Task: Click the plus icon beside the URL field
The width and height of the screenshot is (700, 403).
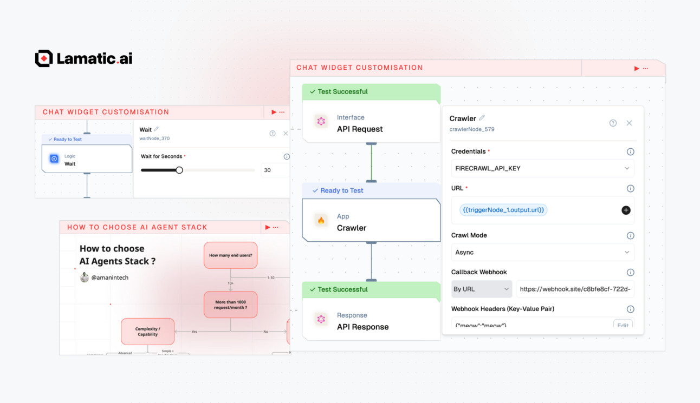Action: pyautogui.click(x=626, y=210)
